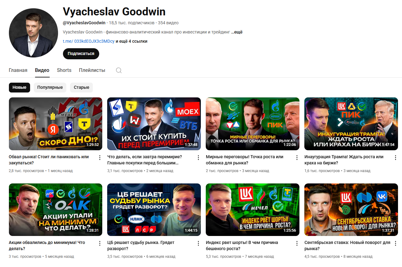The height and width of the screenshot is (267, 402).
Task: Show 'и ещё 4 ссылки' links
Action: [x=131, y=41]
